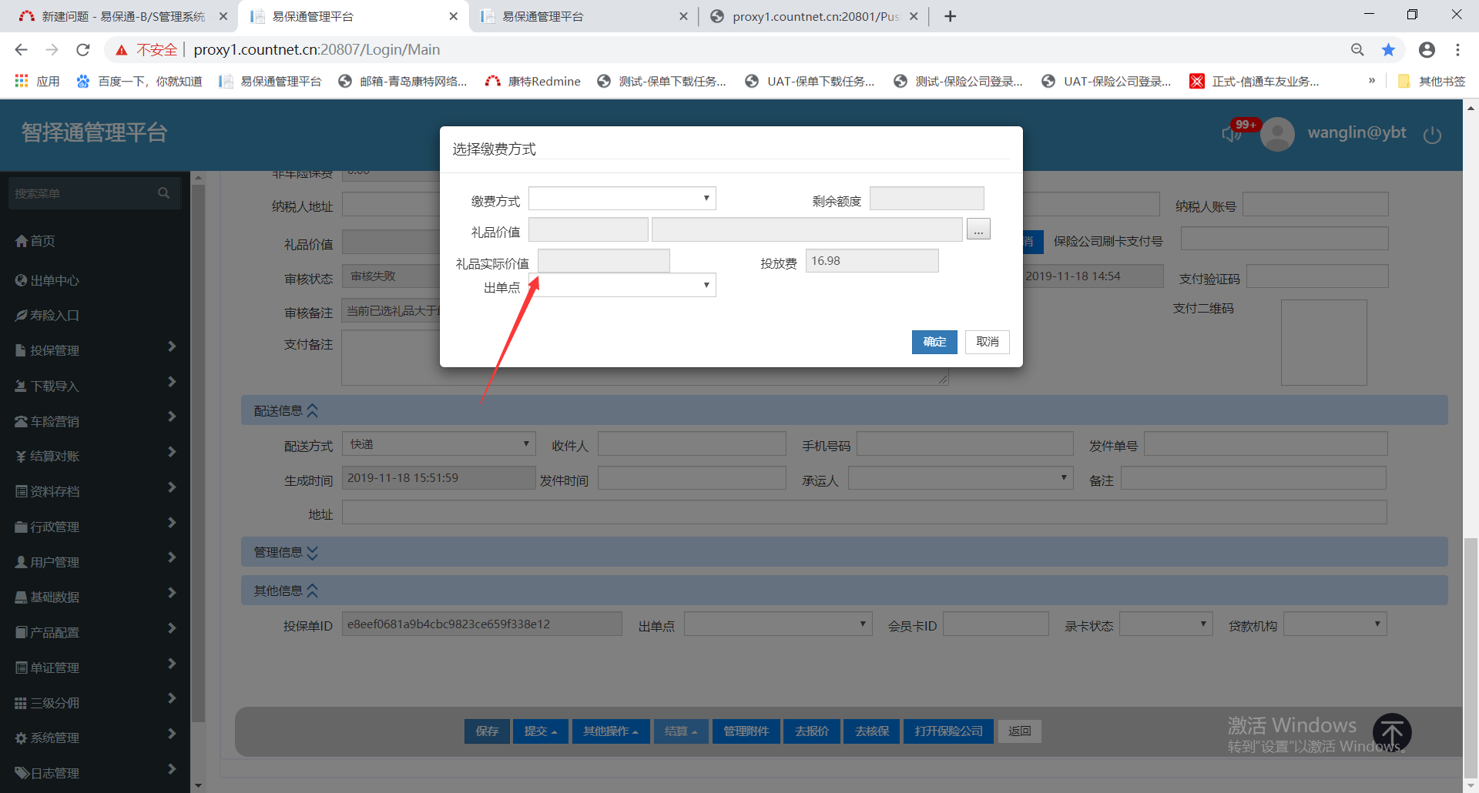Viewport: 1479px width, 793px height.
Task: Open the 百度一下，你就知道 bookmark
Action: pos(139,81)
